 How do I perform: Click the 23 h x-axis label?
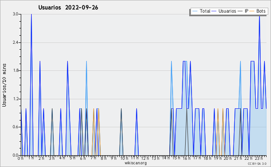(259, 158)
